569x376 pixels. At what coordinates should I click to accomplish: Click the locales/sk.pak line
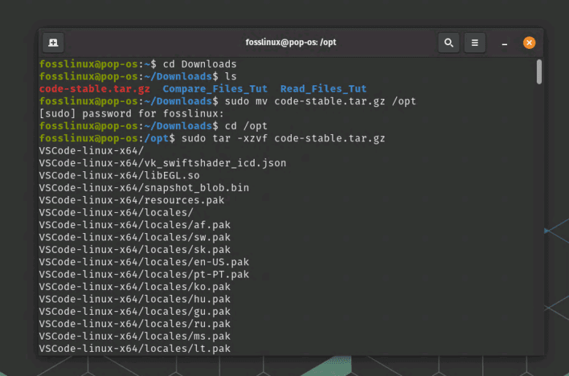click(x=135, y=249)
